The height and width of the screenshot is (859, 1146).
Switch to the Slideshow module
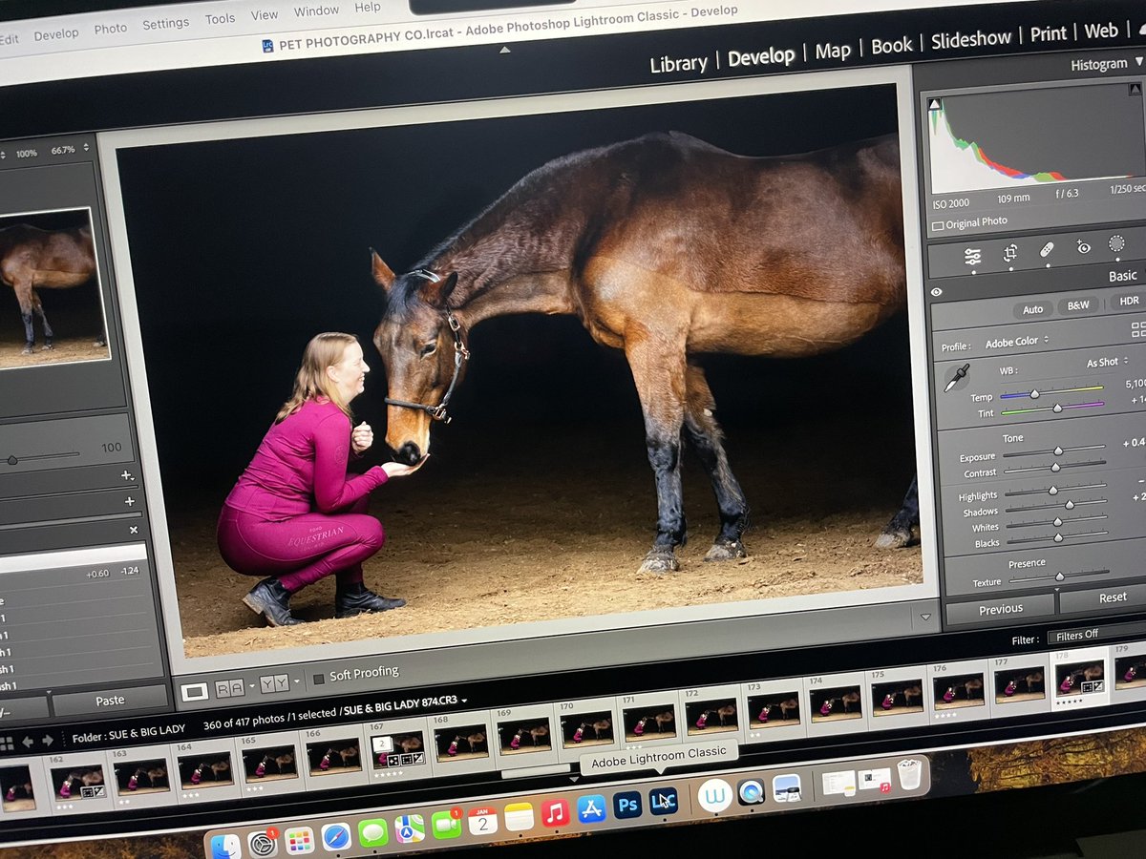coord(970,39)
